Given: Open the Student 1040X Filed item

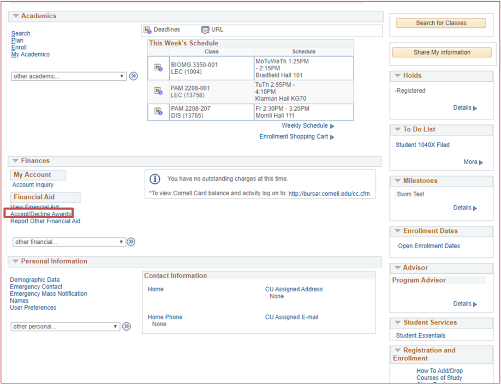Looking at the screenshot, I should point(422,145).
